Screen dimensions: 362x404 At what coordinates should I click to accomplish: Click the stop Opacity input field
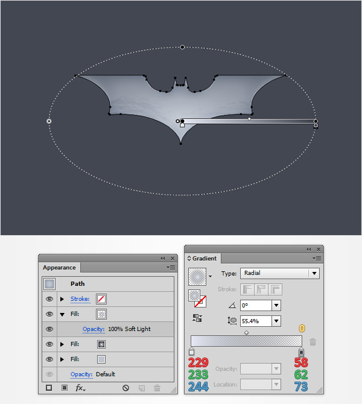click(256, 368)
